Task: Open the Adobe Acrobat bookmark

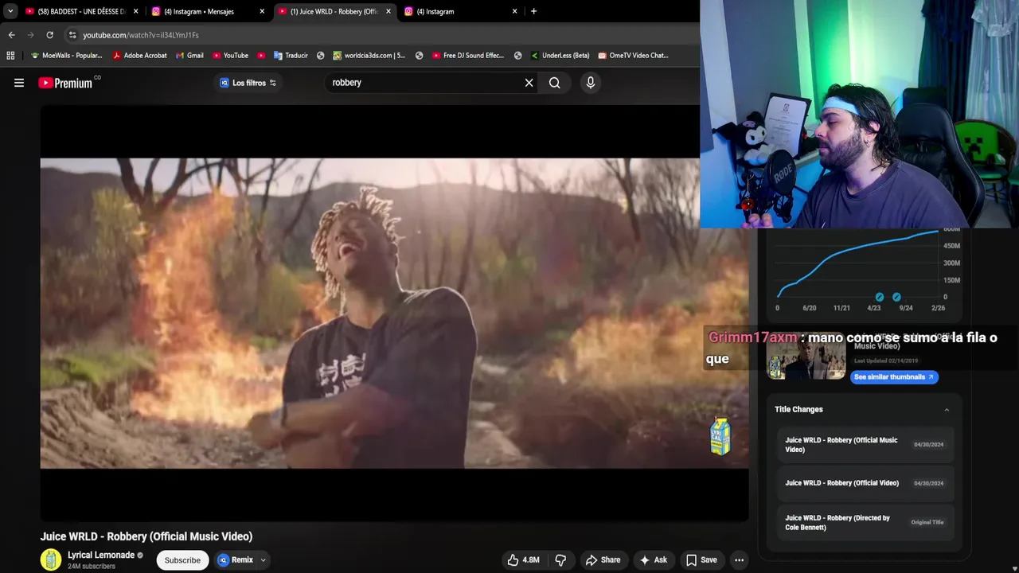Action: click(139, 56)
